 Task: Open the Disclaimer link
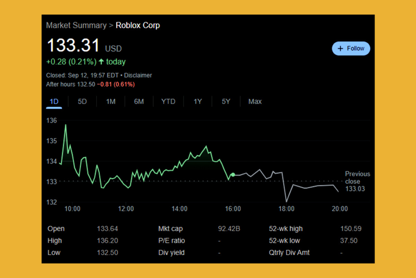point(138,75)
